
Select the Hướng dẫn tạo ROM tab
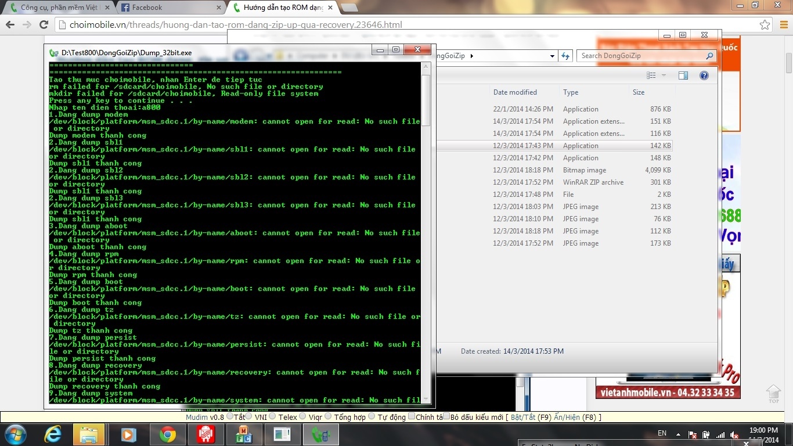[x=283, y=8]
